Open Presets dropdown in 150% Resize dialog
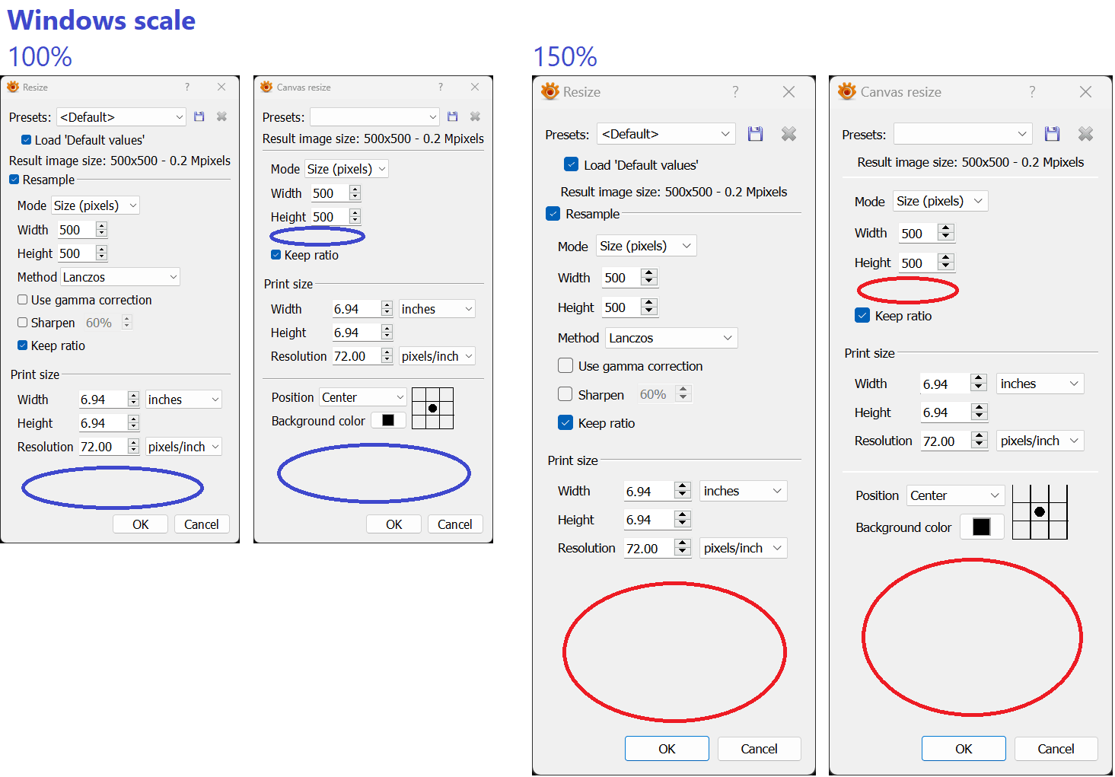 (x=666, y=134)
